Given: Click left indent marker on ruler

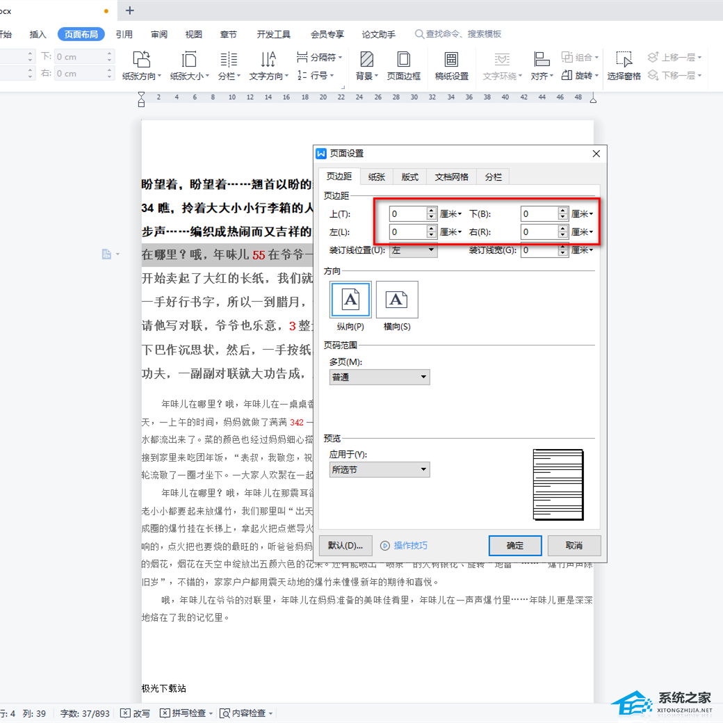Looking at the screenshot, I should click(x=142, y=99).
